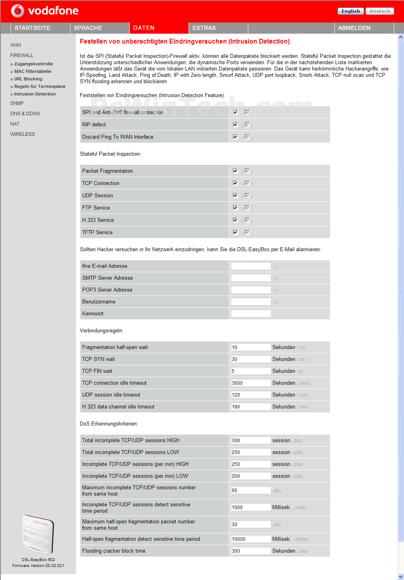Select the DATEN tab
404x580 pixels.
point(159,28)
